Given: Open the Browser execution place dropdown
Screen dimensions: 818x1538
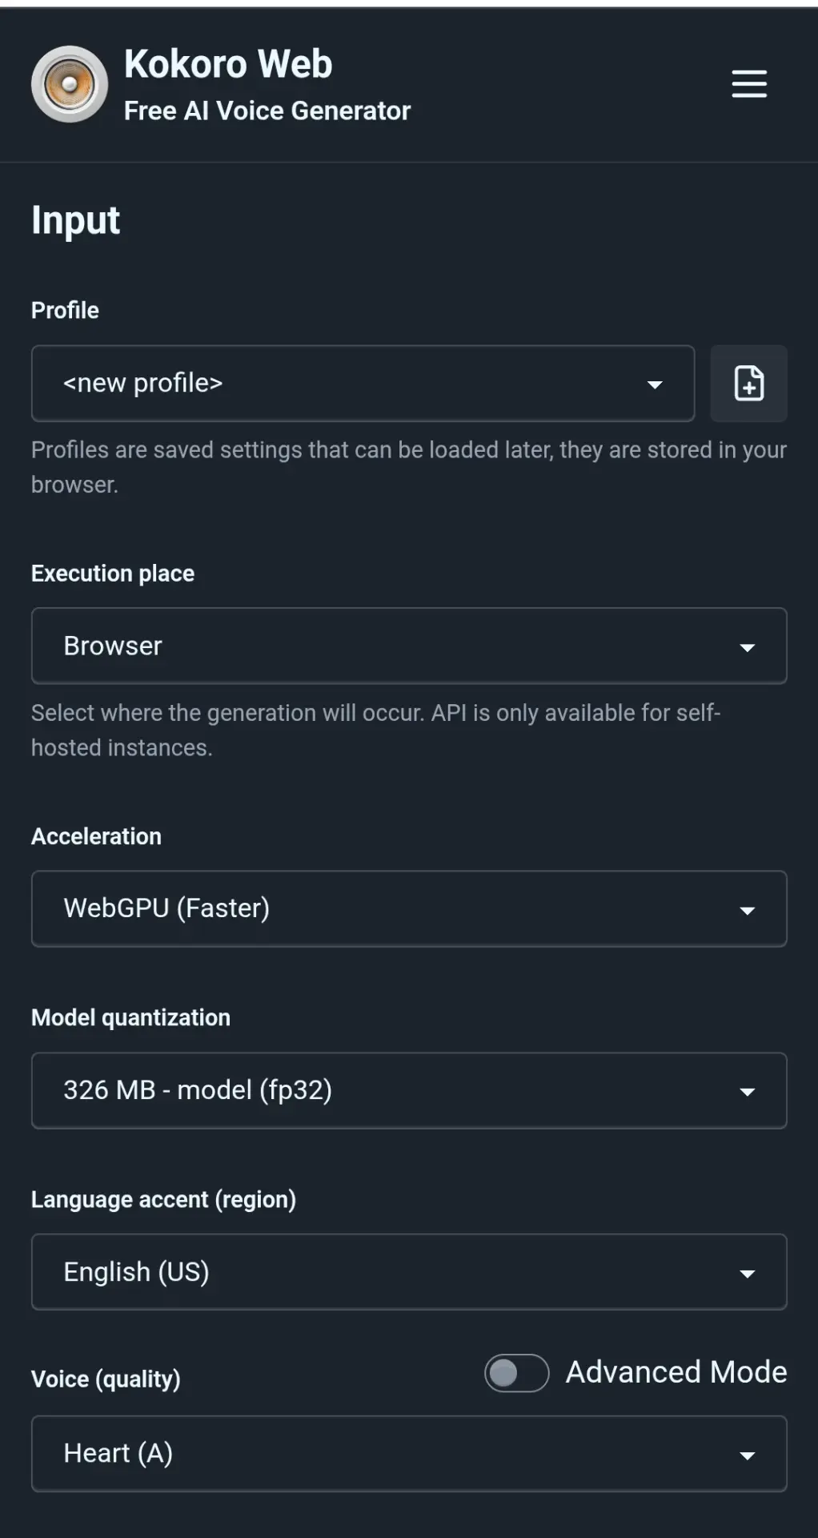Looking at the screenshot, I should [x=409, y=646].
